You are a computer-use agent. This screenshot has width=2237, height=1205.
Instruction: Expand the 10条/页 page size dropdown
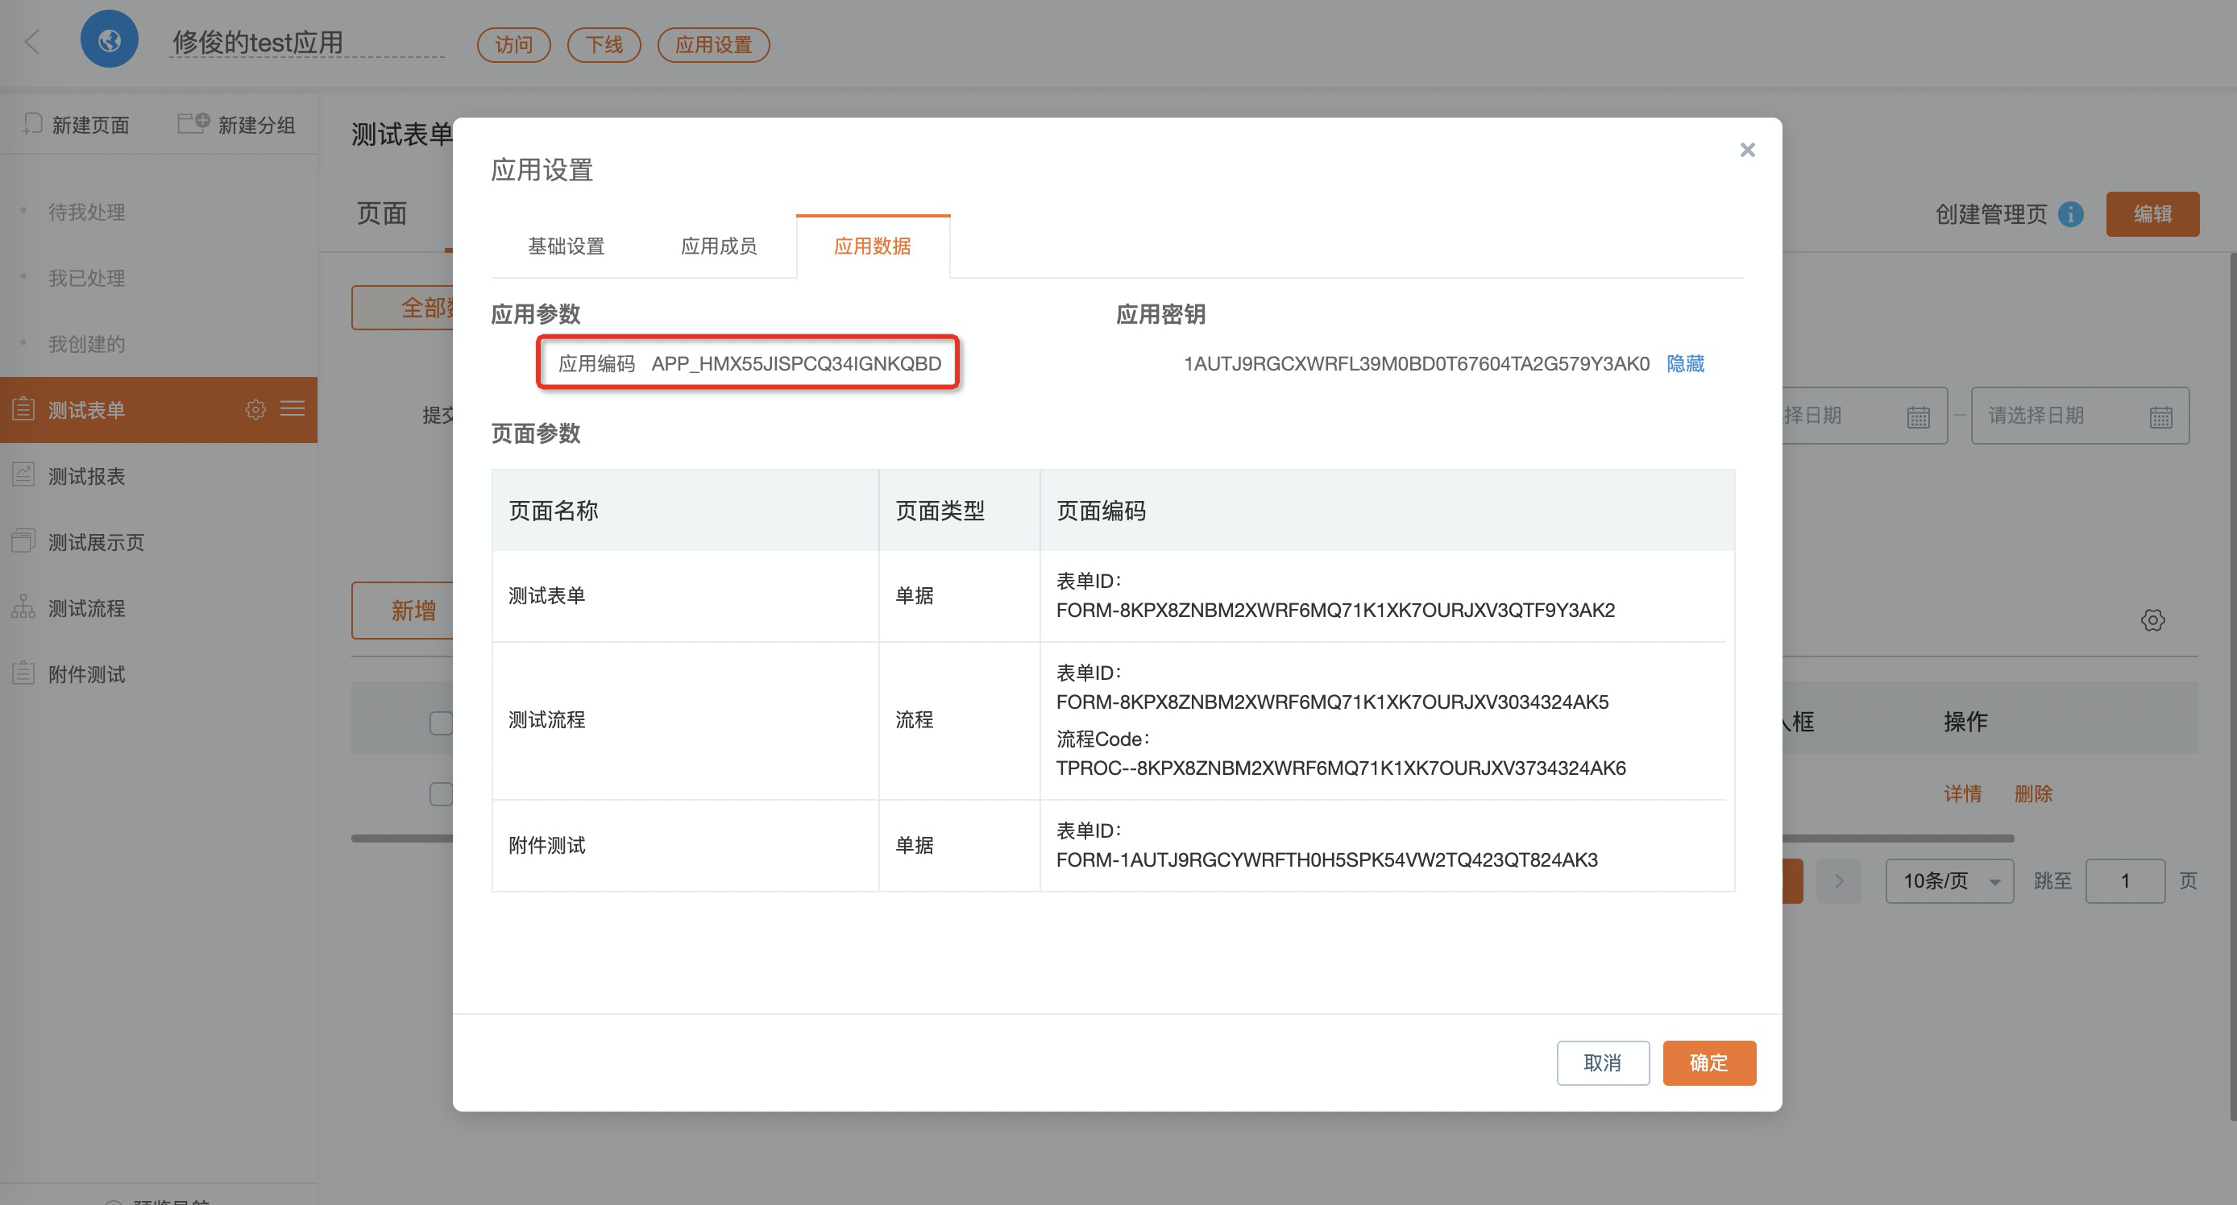point(1949,880)
